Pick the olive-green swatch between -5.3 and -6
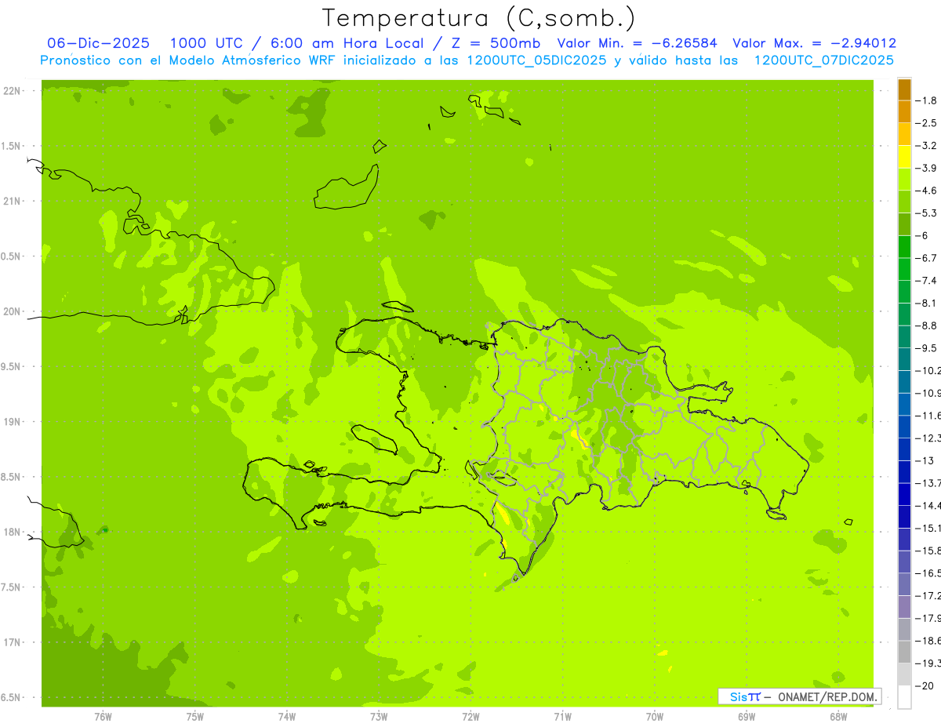This screenshot has height=727, width=941. tap(904, 224)
